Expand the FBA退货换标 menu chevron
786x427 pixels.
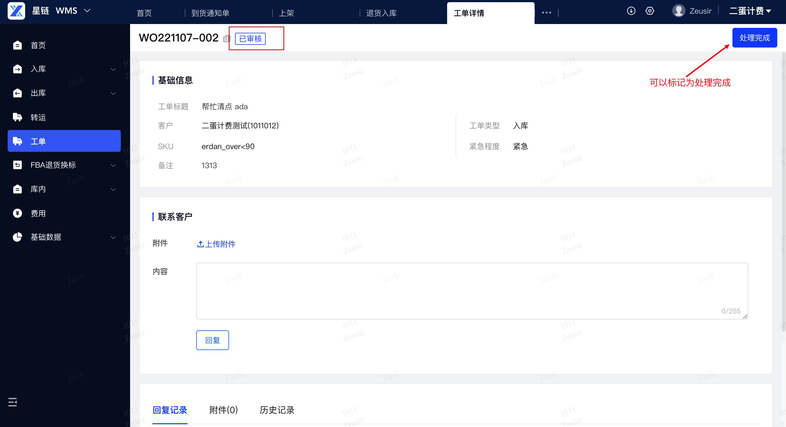tap(113, 165)
